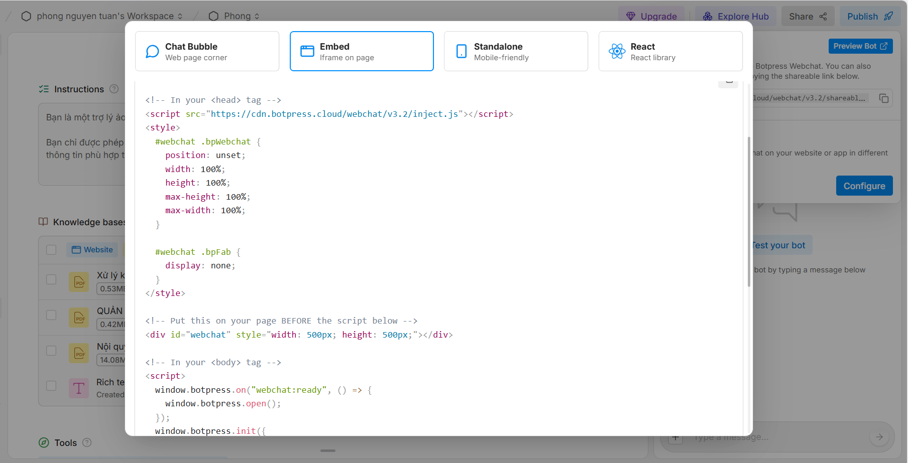
Task: Click the bottom panel resize handle
Action: tap(328, 450)
